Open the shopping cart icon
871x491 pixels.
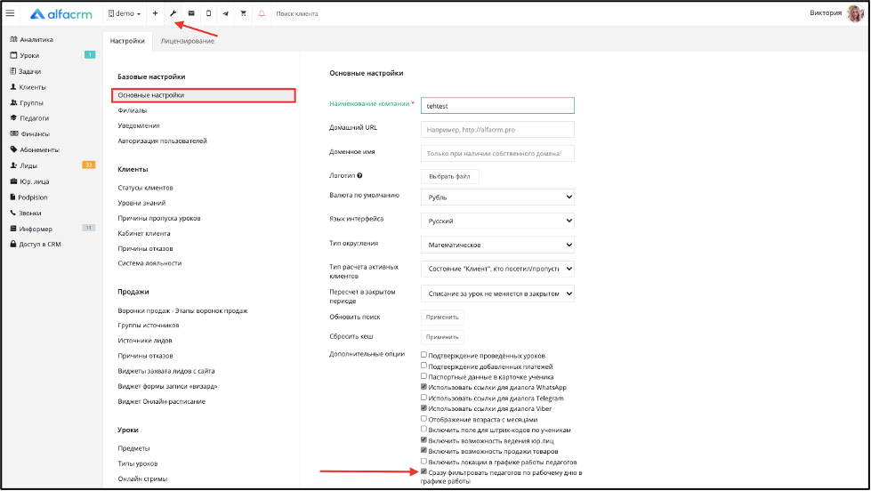(243, 13)
